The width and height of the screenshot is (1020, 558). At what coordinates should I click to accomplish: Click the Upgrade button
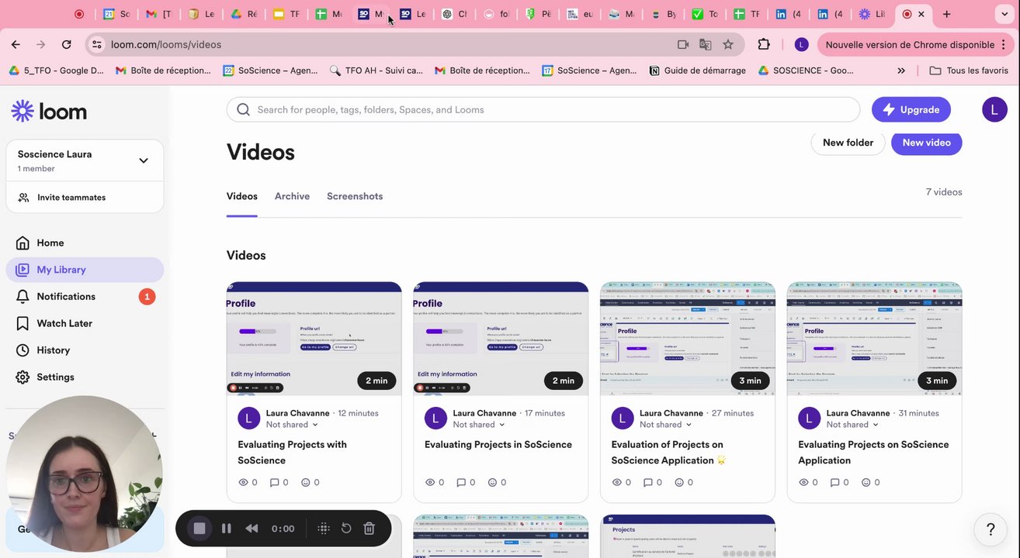pyautogui.click(x=911, y=109)
